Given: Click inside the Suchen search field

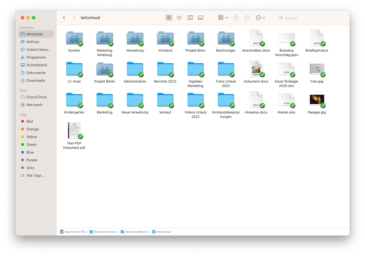Looking at the screenshot, I should pos(312,17).
